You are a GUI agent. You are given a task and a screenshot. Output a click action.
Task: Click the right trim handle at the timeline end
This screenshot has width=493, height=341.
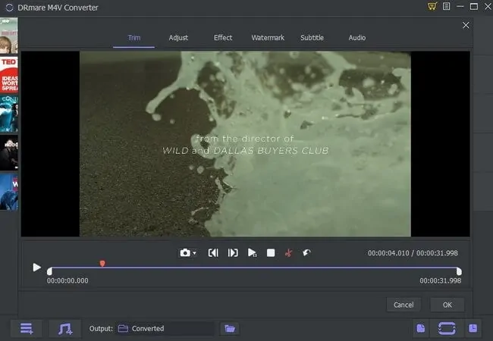(x=459, y=271)
